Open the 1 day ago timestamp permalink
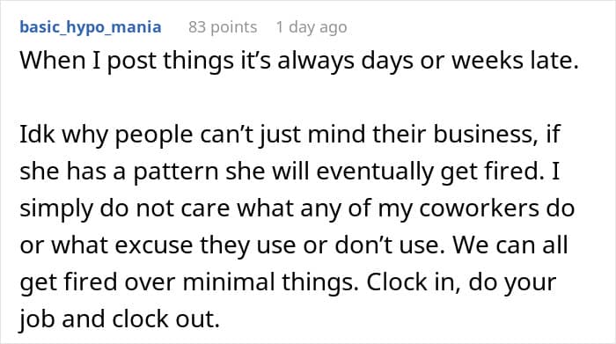616x344 pixels. pos(312,27)
